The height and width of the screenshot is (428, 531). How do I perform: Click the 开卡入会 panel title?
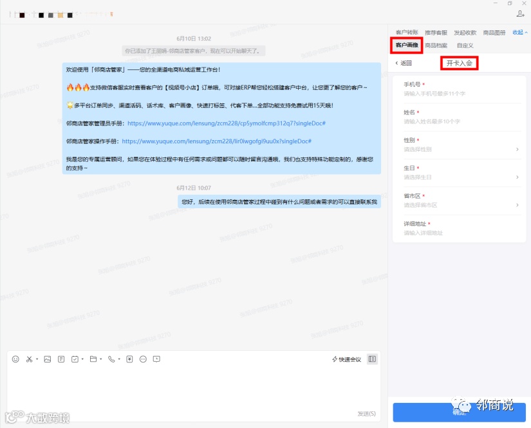pos(459,63)
